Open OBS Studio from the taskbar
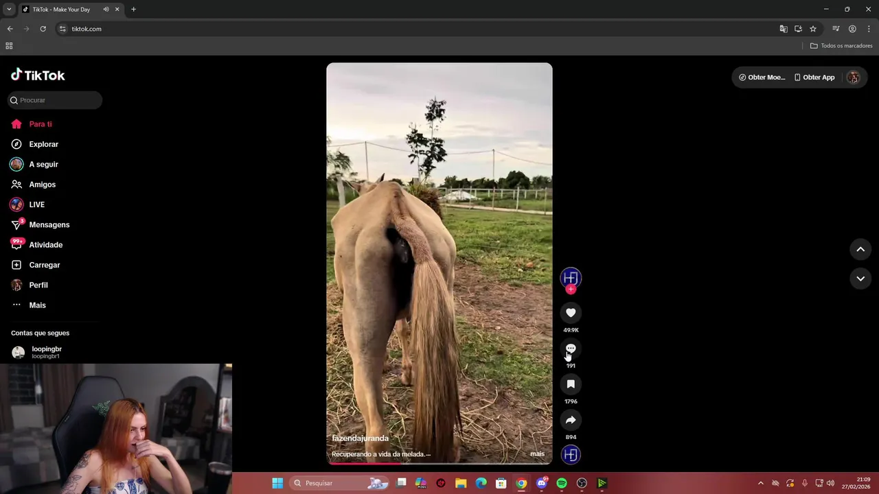This screenshot has height=494, width=879. click(x=582, y=483)
